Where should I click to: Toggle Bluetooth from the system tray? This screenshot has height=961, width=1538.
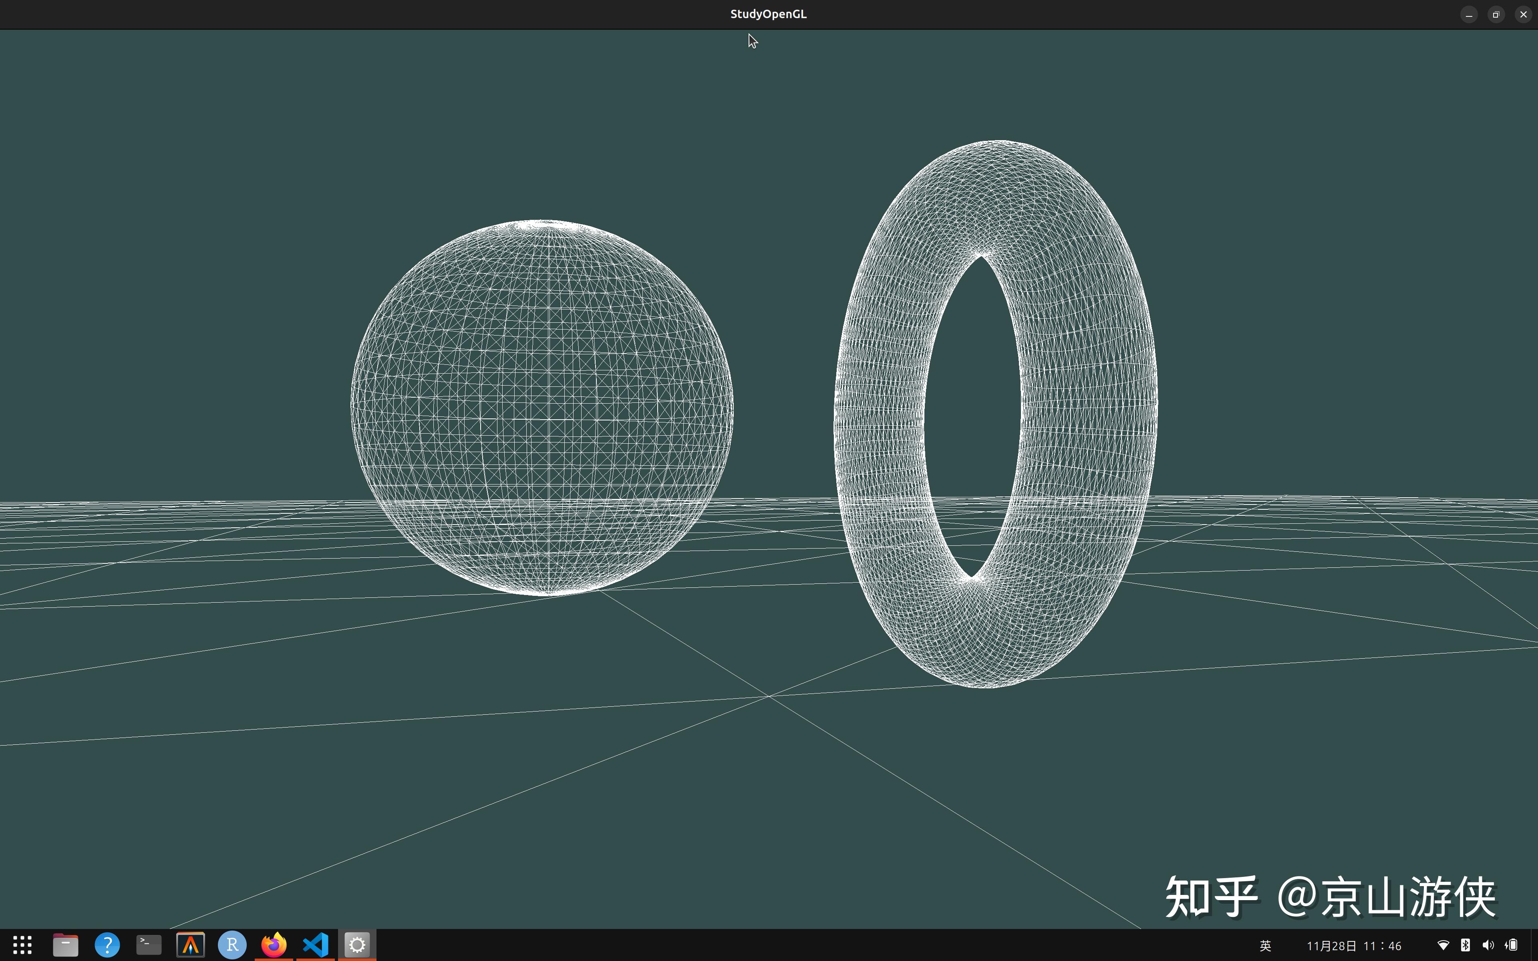[x=1466, y=945]
